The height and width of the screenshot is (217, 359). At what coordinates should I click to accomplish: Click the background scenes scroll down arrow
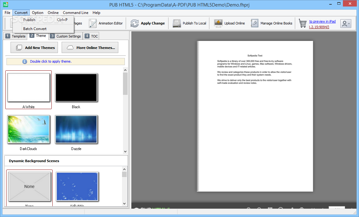(124, 203)
